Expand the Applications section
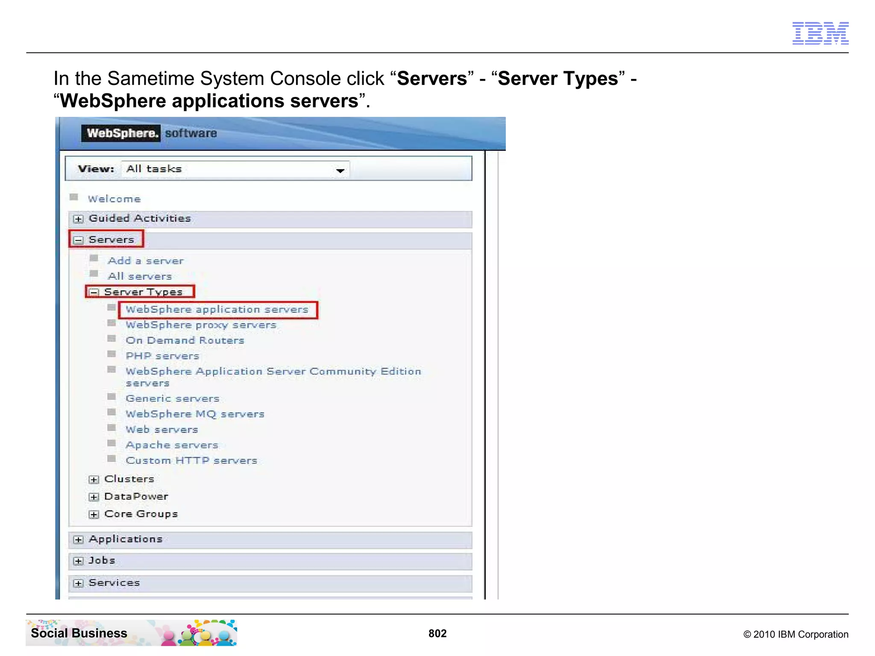The image size is (875, 656). (78, 540)
